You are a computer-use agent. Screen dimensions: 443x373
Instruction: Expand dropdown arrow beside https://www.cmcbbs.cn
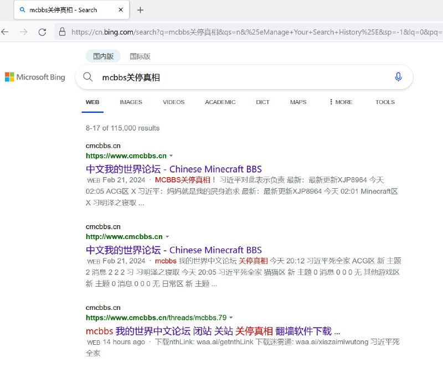pyautogui.click(x=171, y=156)
